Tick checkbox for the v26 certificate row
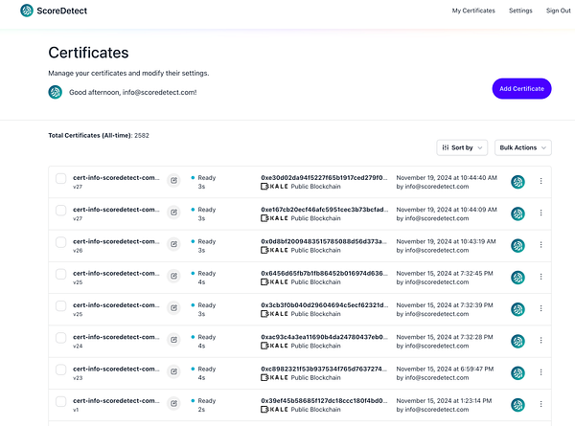The image size is (575, 426). click(61, 242)
